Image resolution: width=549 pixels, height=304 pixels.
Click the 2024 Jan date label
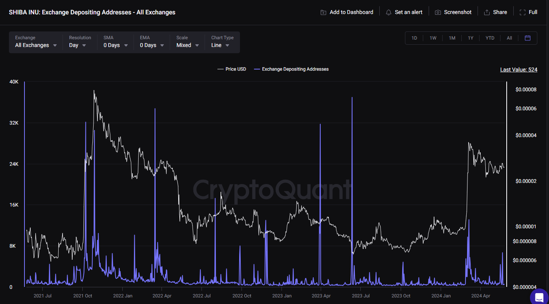coord(441,296)
